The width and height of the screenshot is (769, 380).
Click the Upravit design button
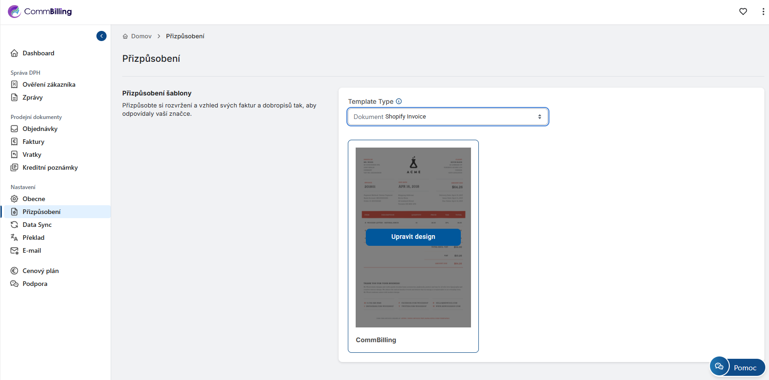click(413, 237)
